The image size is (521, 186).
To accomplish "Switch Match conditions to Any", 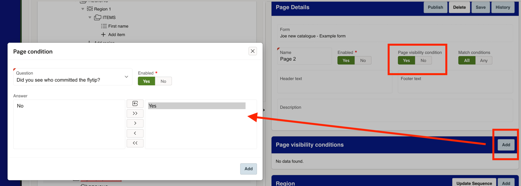I will [484, 60].
